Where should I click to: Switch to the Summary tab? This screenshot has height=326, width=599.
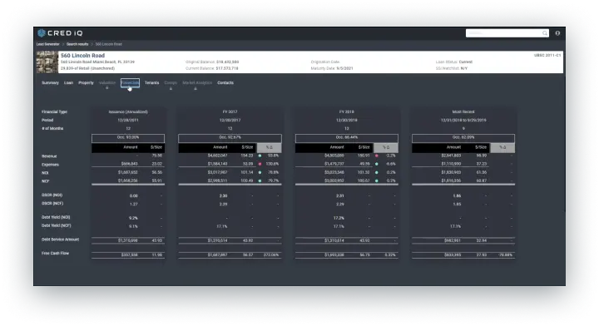(x=50, y=83)
